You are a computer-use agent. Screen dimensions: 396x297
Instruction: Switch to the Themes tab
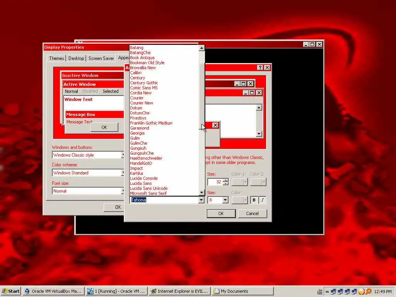(56, 58)
